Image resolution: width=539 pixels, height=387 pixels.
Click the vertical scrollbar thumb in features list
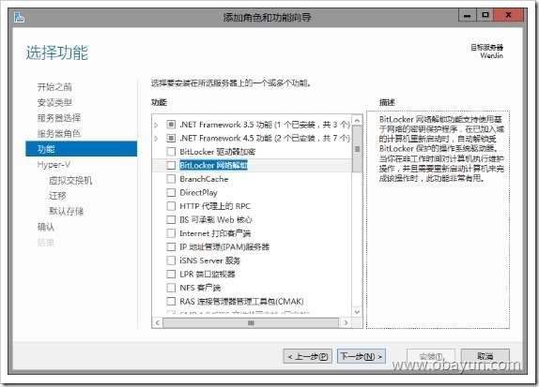tap(357, 149)
